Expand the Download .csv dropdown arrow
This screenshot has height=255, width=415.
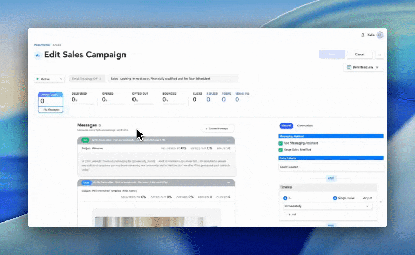(377, 67)
